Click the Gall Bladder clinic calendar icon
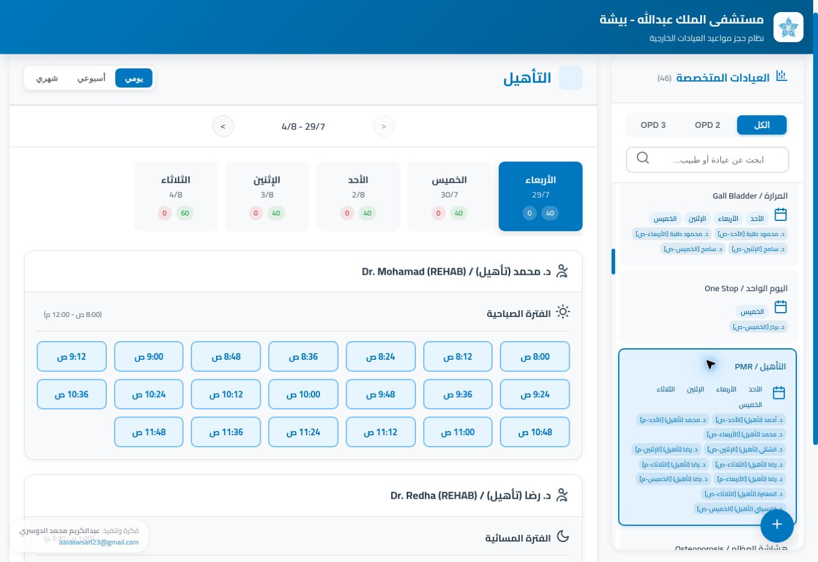The width and height of the screenshot is (818, 562). [x=781, y=214]
